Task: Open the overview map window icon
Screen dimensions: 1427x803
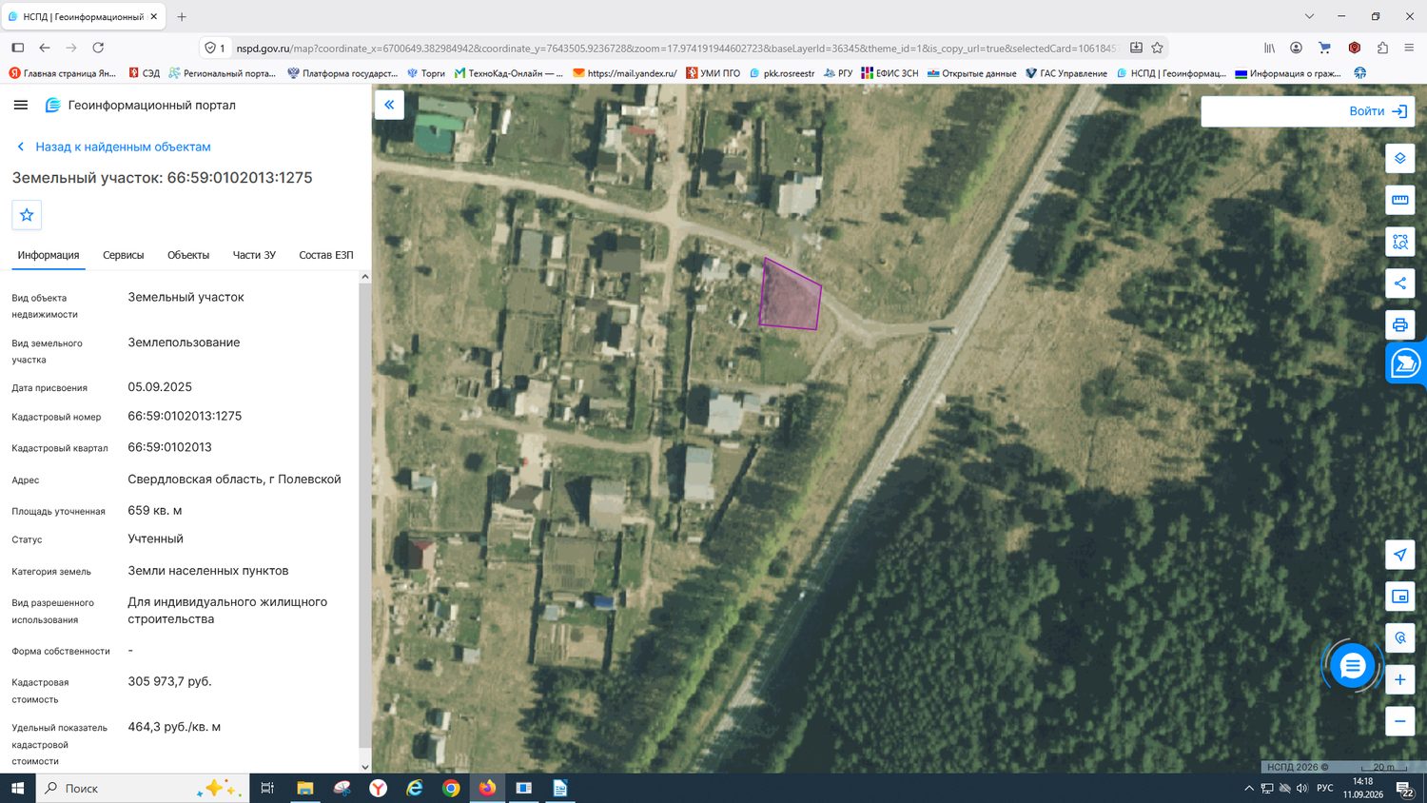Action: point(1399,597)
